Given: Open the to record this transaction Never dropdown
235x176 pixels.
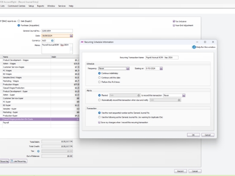Looking at the screenshot, I should coord(184,95).
